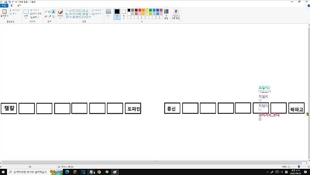Select the Eraser tool

click(x=46, y=17)
